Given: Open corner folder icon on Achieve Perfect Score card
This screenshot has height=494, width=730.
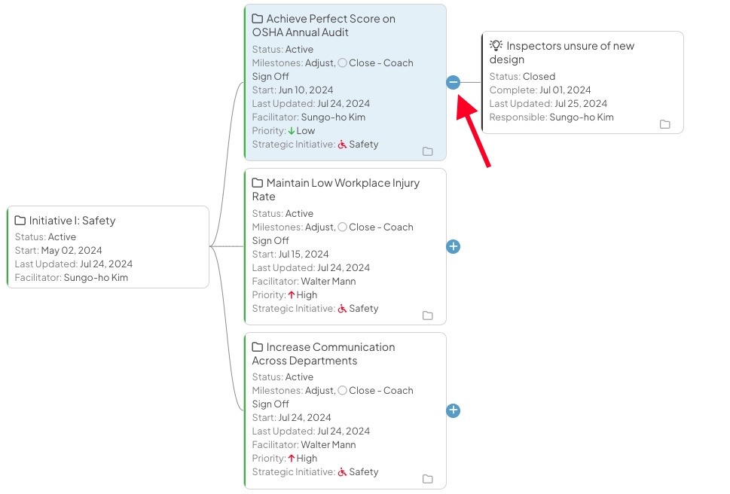Looking at the screenshot, I should [427, 151].
